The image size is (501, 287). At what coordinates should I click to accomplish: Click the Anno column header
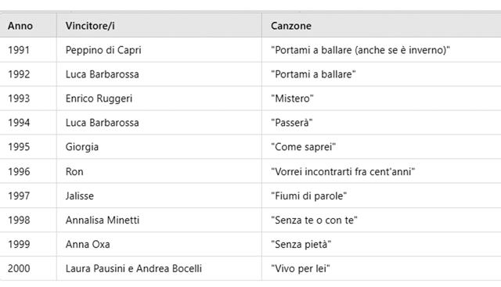[28, 26]
